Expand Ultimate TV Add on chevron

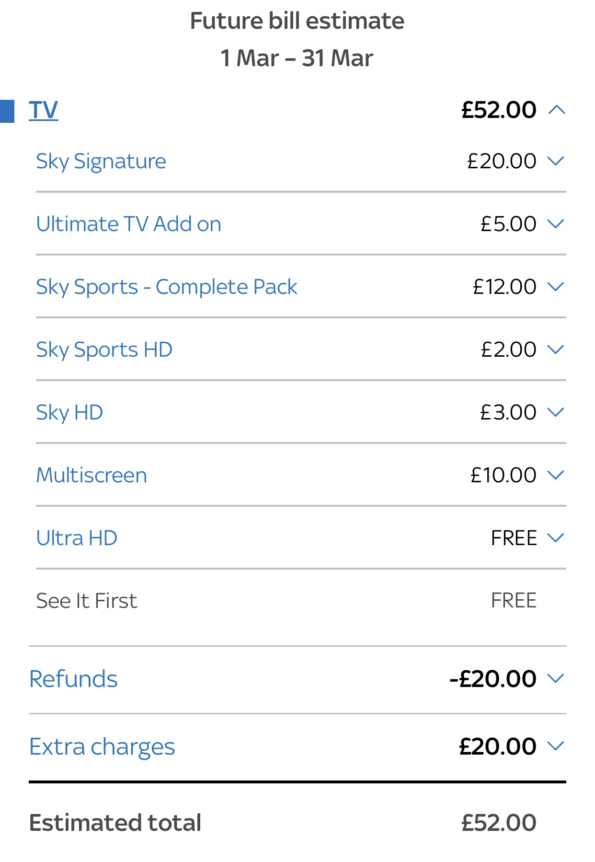(556, 224)
